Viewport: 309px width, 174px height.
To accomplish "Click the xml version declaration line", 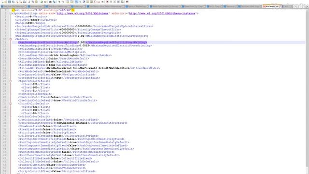I will [x=43, y=10].
